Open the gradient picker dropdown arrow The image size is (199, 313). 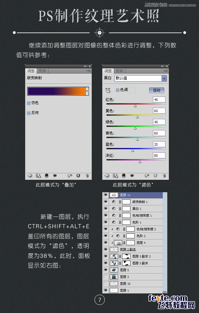tap(87, 91)
